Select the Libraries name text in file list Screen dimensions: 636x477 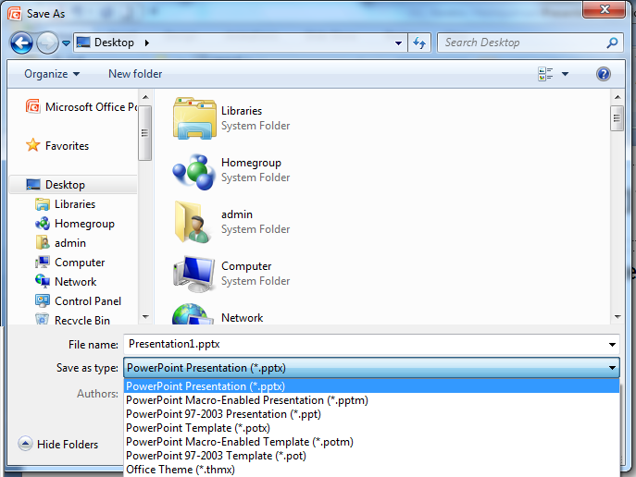click(242, 111)
